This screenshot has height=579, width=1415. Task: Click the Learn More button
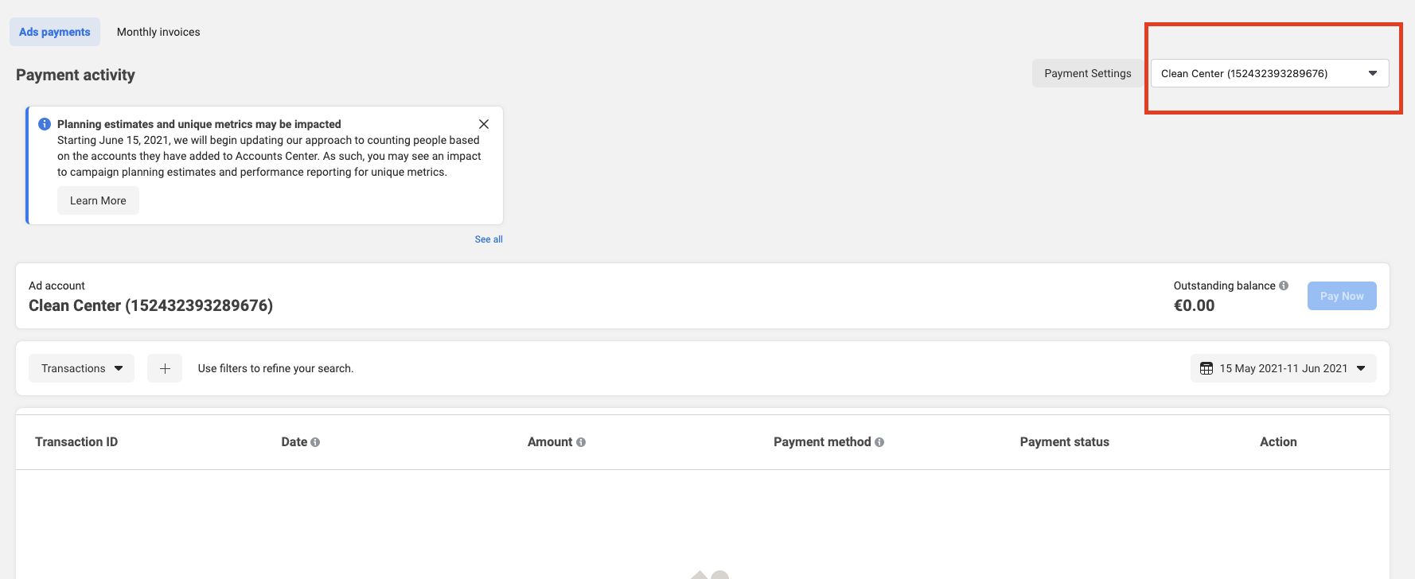[98, 200]
